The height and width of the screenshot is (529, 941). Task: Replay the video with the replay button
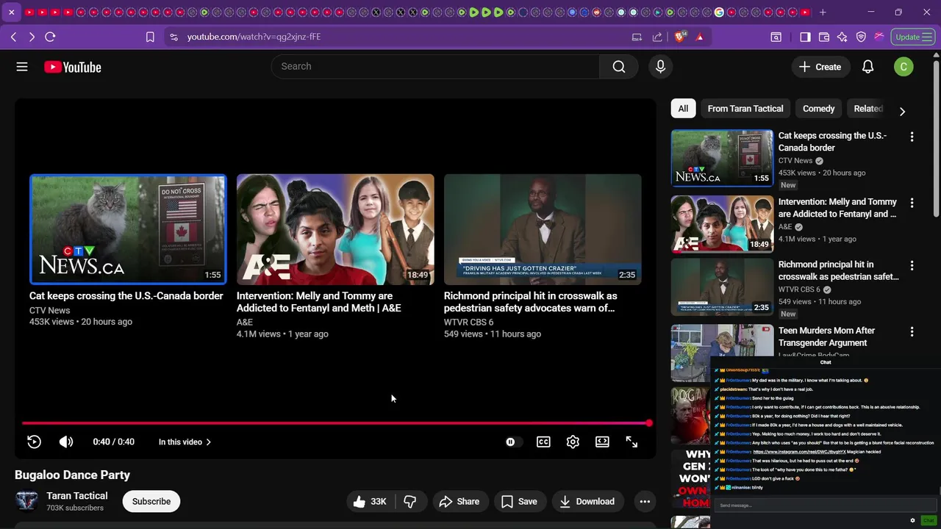[x=34, y=442]
